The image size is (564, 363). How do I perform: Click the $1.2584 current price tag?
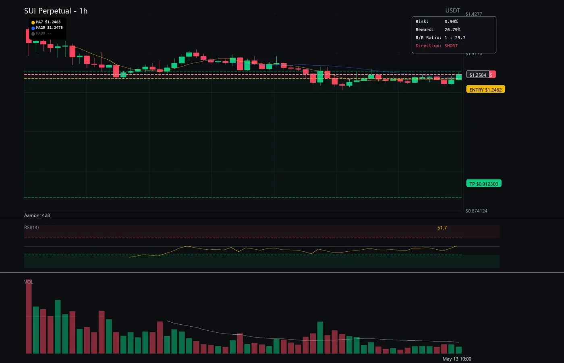click(x=478, y=75)
